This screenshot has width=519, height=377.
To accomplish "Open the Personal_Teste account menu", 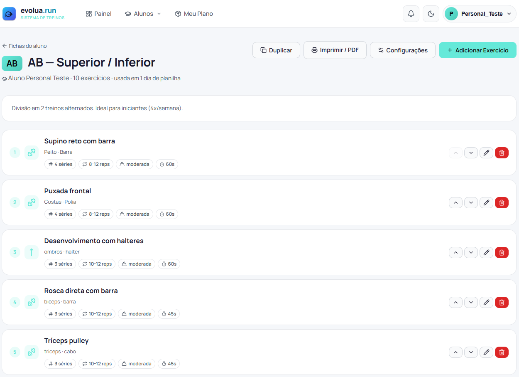I will click(x=480, y=14).
